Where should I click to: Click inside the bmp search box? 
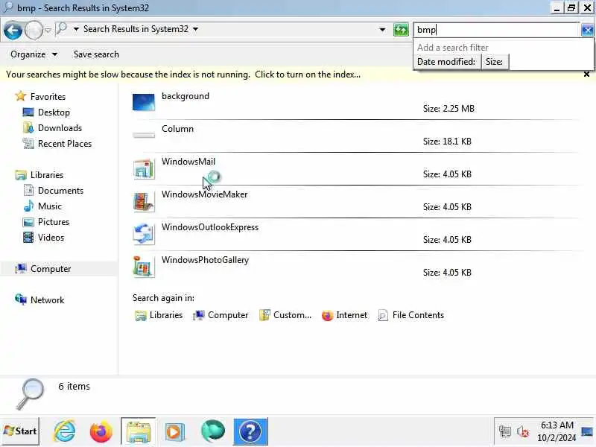496,30
